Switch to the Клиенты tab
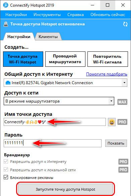 coord(48,37)
